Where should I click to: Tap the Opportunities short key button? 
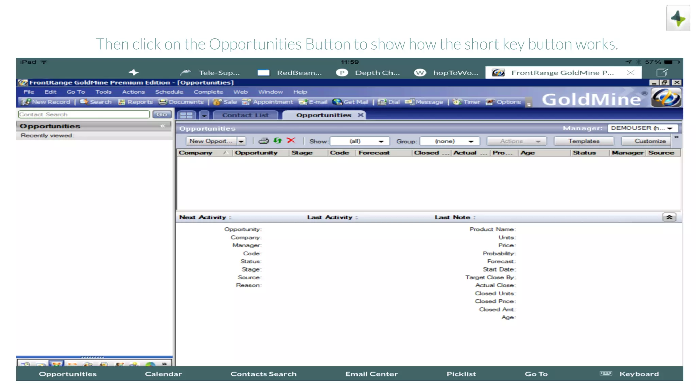(68, 374)
